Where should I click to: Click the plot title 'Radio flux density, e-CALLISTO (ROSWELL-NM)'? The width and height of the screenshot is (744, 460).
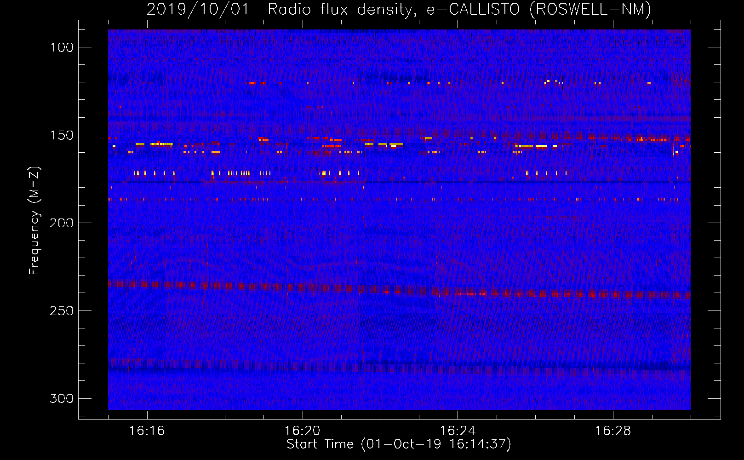coord(459,9)
